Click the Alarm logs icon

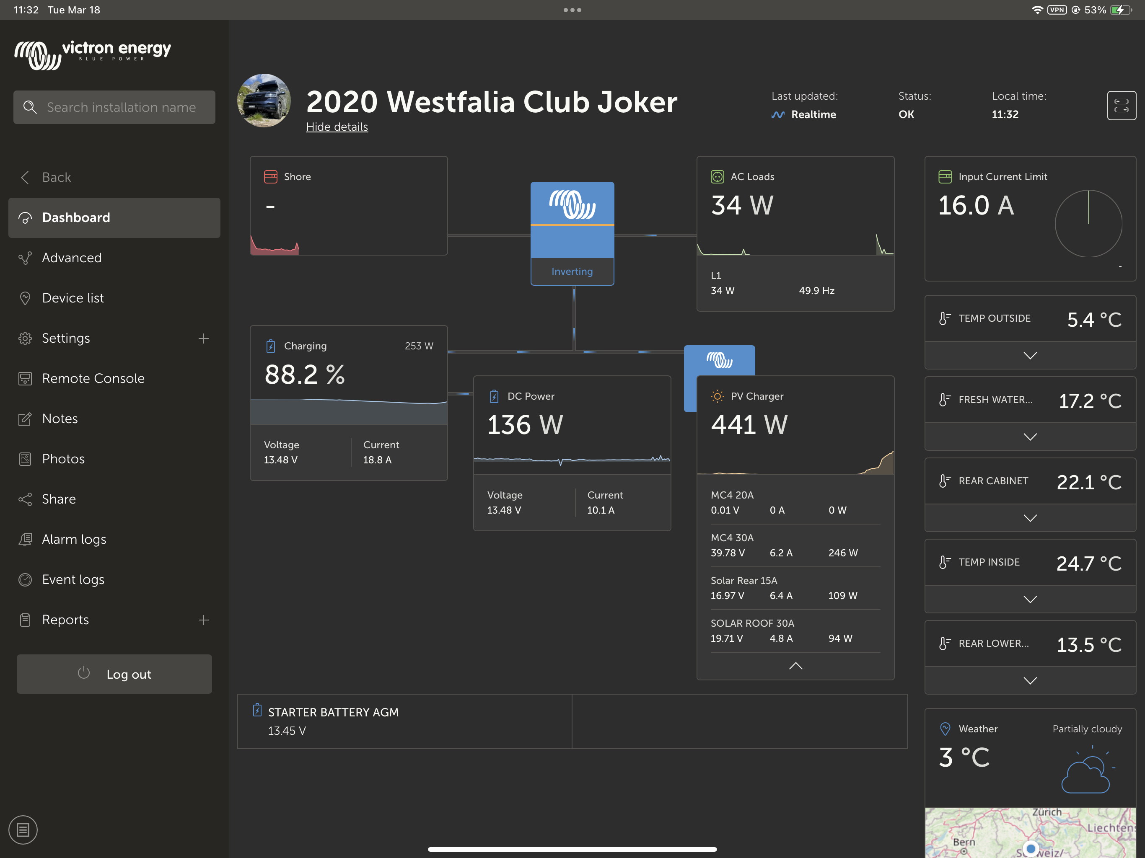[x=25, y=539]
